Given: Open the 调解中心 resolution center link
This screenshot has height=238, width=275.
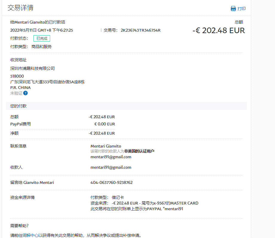Looking at the screenshot, I should 28,235.
